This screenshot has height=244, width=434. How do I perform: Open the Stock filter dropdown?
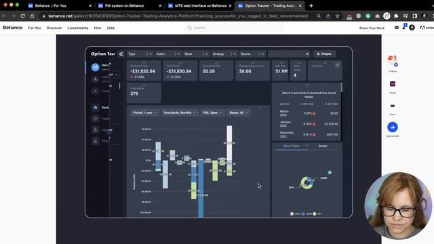pos(196,54)
